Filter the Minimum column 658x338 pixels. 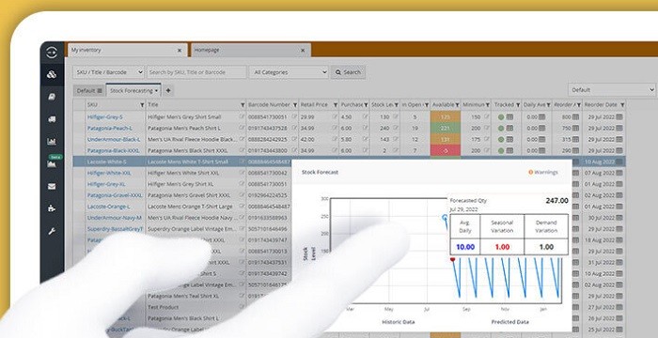[488, 105]
